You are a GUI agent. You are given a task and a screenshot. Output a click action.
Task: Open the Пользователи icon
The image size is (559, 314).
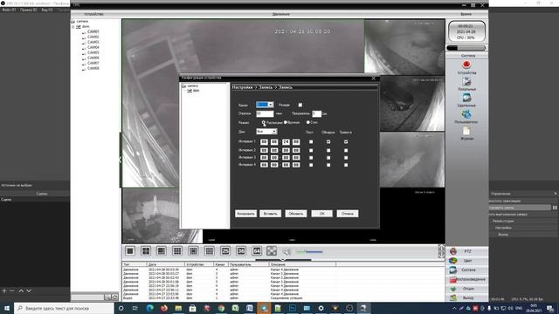pos(466,117)
